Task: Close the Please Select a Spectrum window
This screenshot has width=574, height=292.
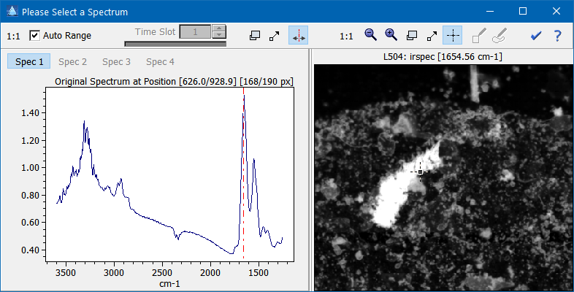Action: point(556,12)
